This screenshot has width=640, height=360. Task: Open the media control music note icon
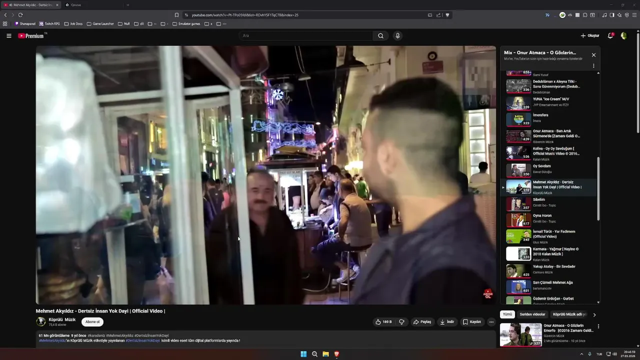point(604,15)
